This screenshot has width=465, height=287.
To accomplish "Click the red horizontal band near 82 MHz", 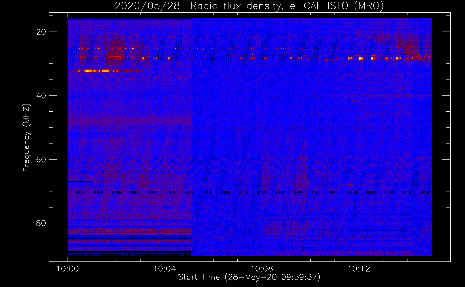I will [129, 230].
